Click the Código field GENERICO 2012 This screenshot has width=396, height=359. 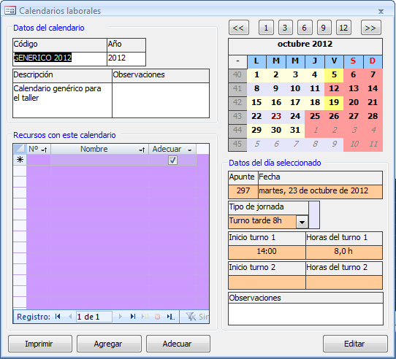click(60, 59)
